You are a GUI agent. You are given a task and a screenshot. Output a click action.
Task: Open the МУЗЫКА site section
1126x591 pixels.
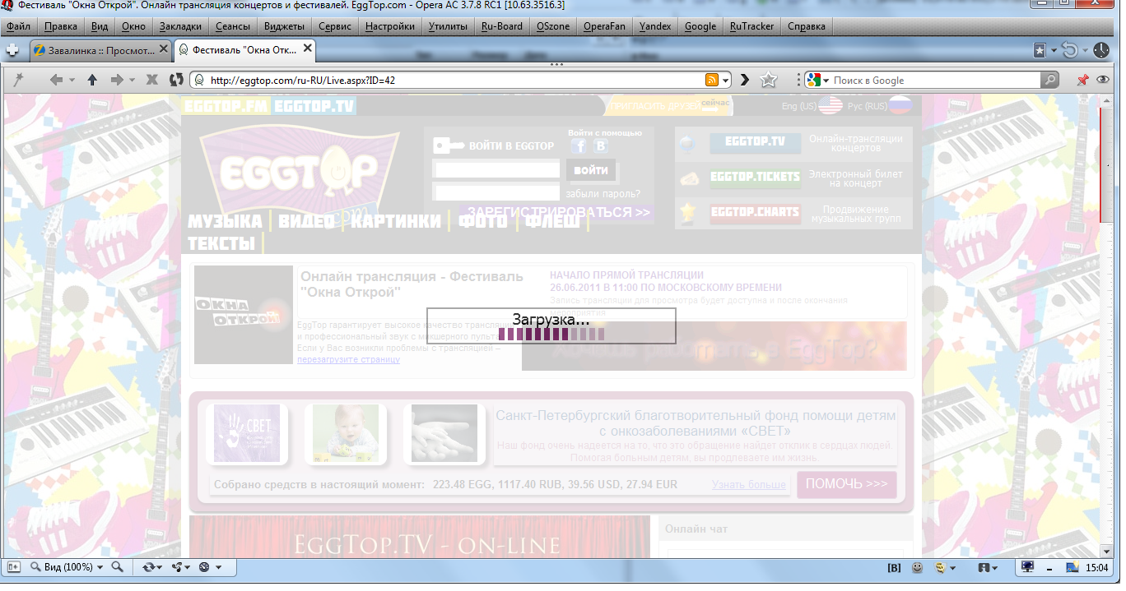(x=225, y=221)
